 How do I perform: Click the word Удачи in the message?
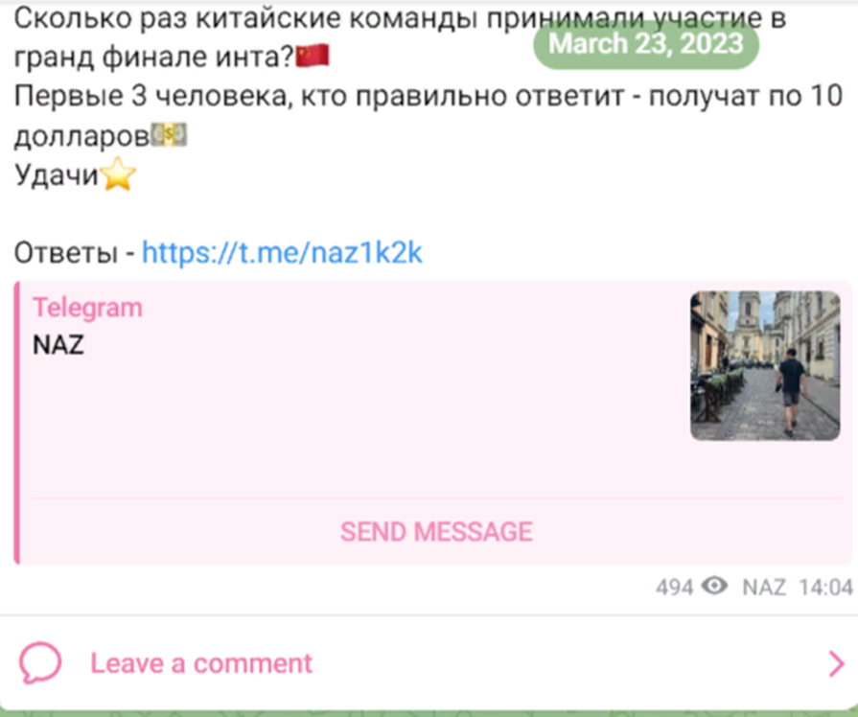[56, 175]
